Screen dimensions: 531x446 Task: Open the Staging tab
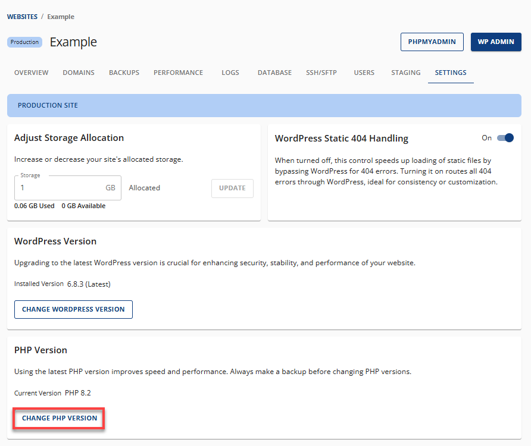click(x=405, y=73)
